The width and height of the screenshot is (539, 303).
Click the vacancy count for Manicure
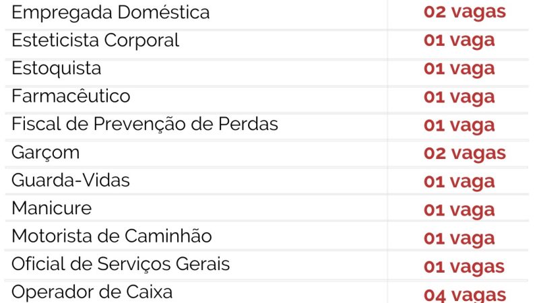point(459,209)
